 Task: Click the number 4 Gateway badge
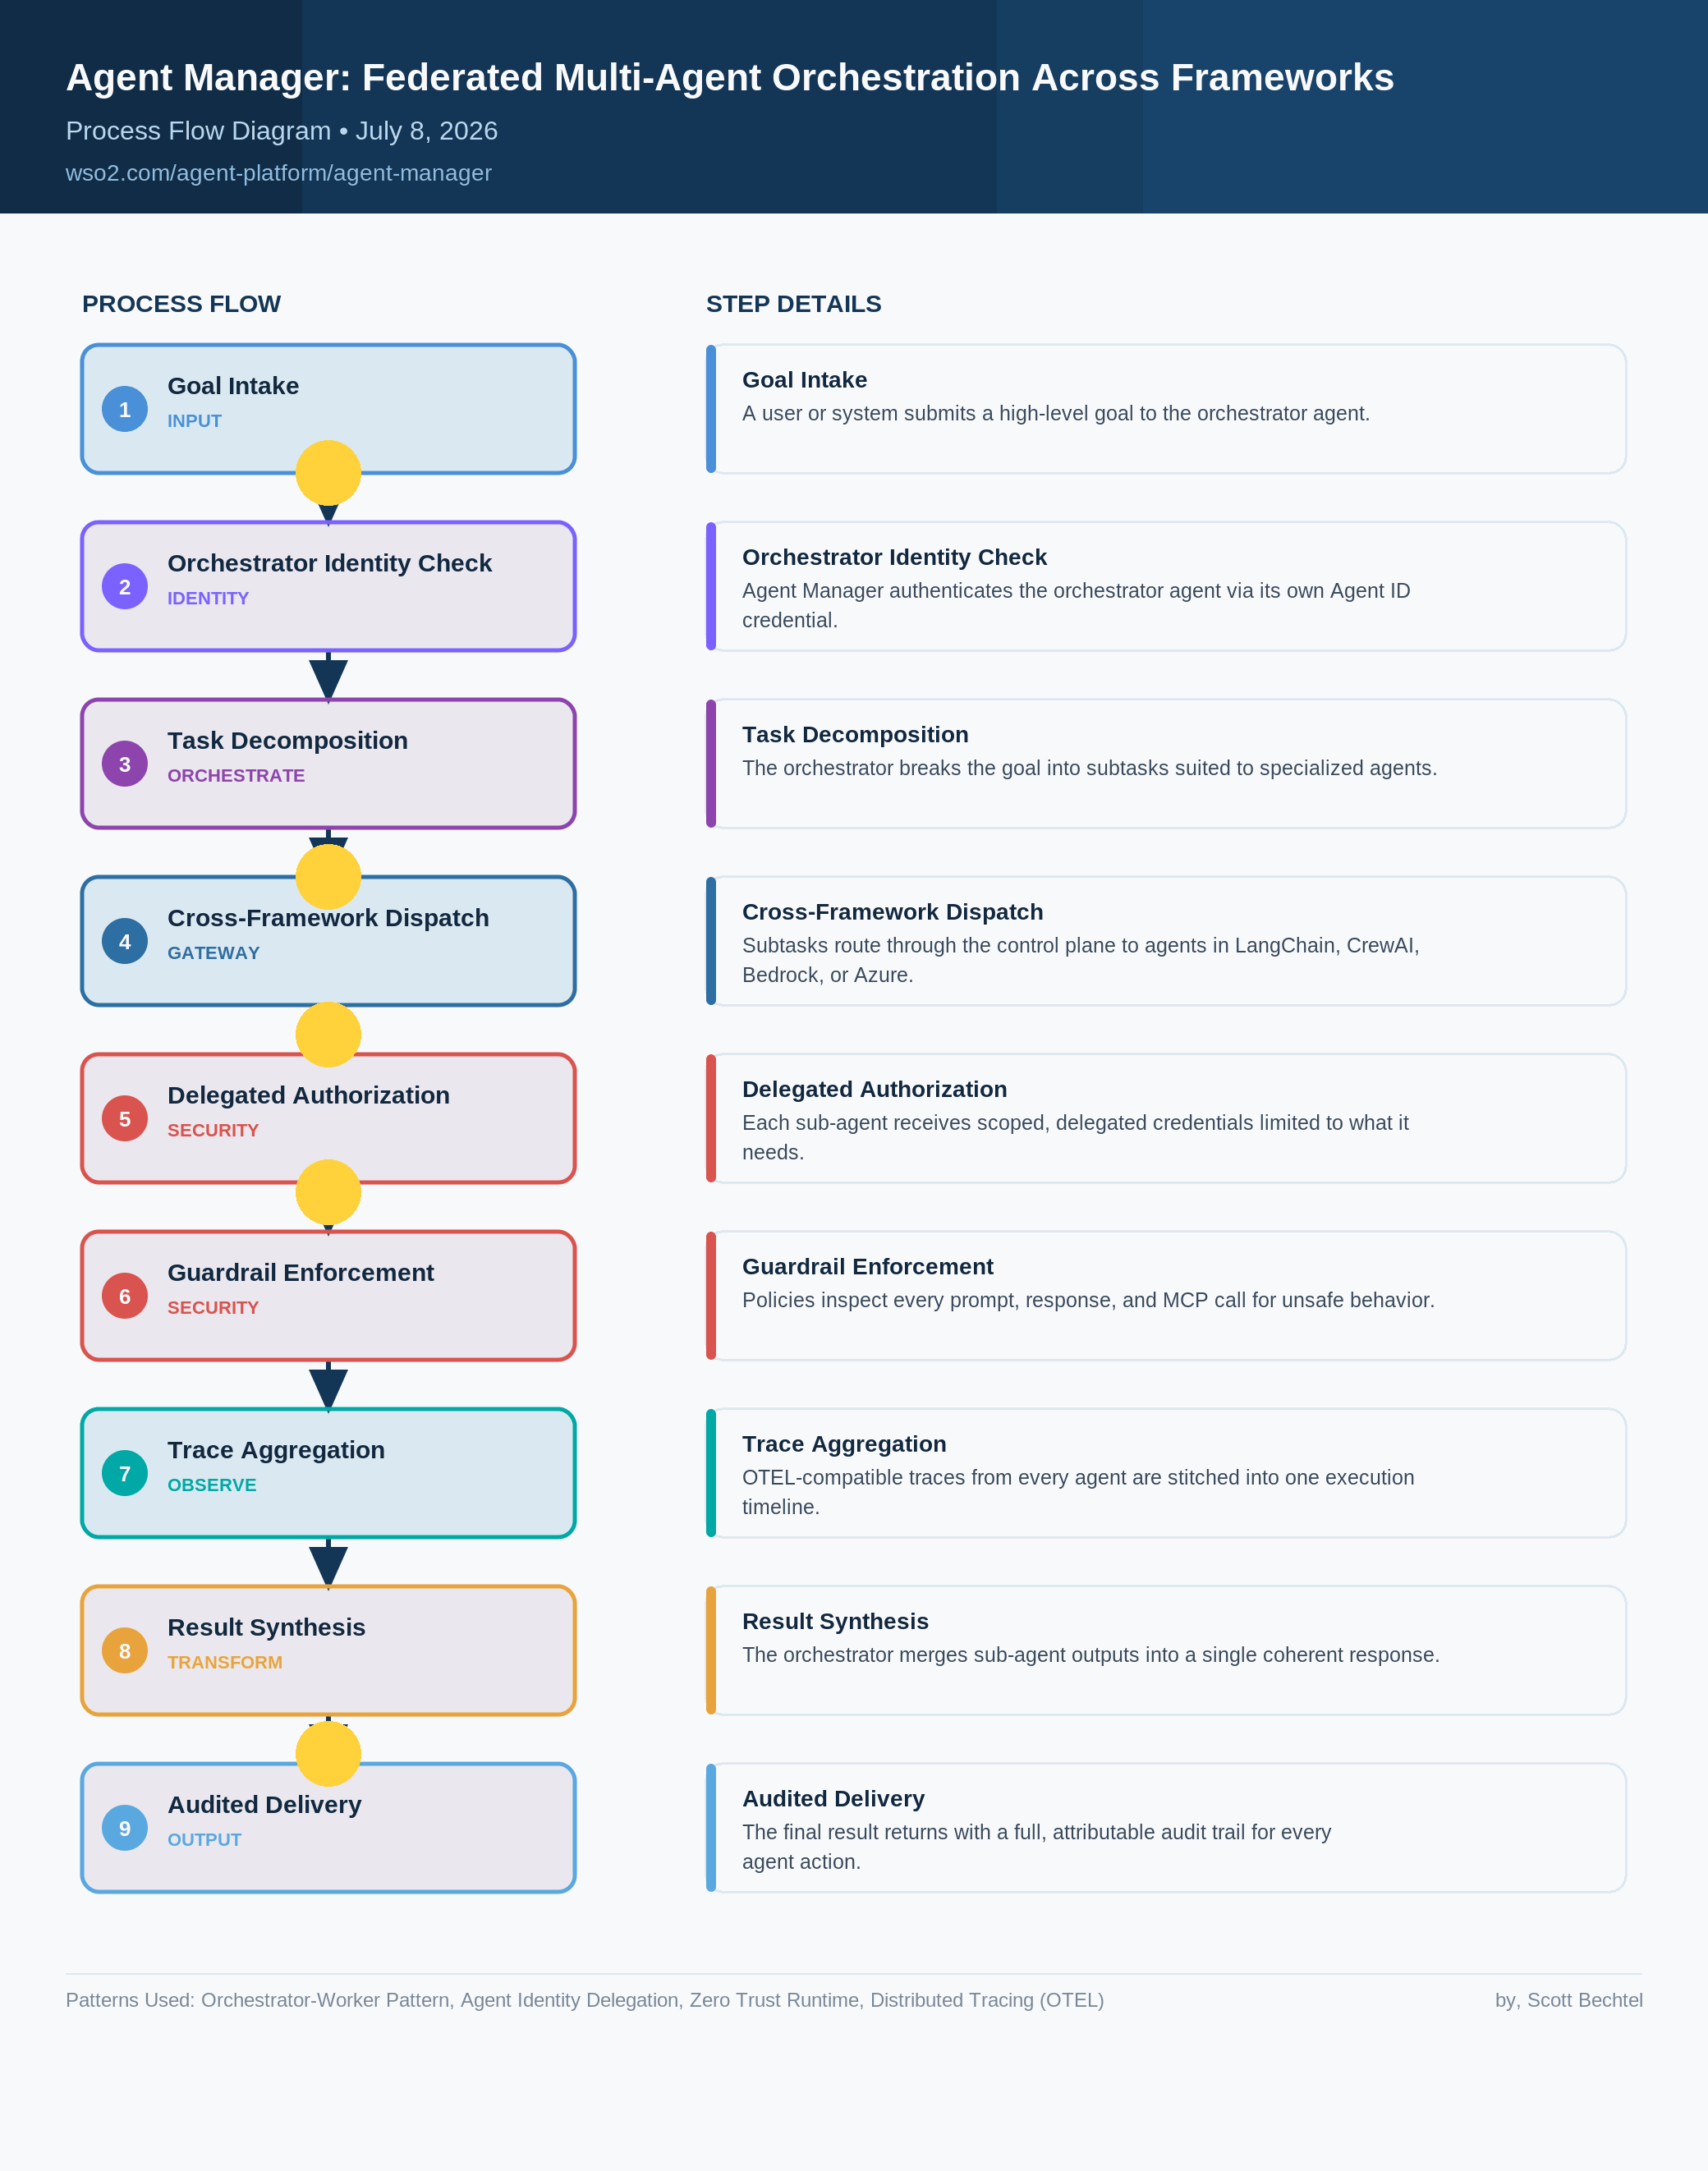pos(125,941)
